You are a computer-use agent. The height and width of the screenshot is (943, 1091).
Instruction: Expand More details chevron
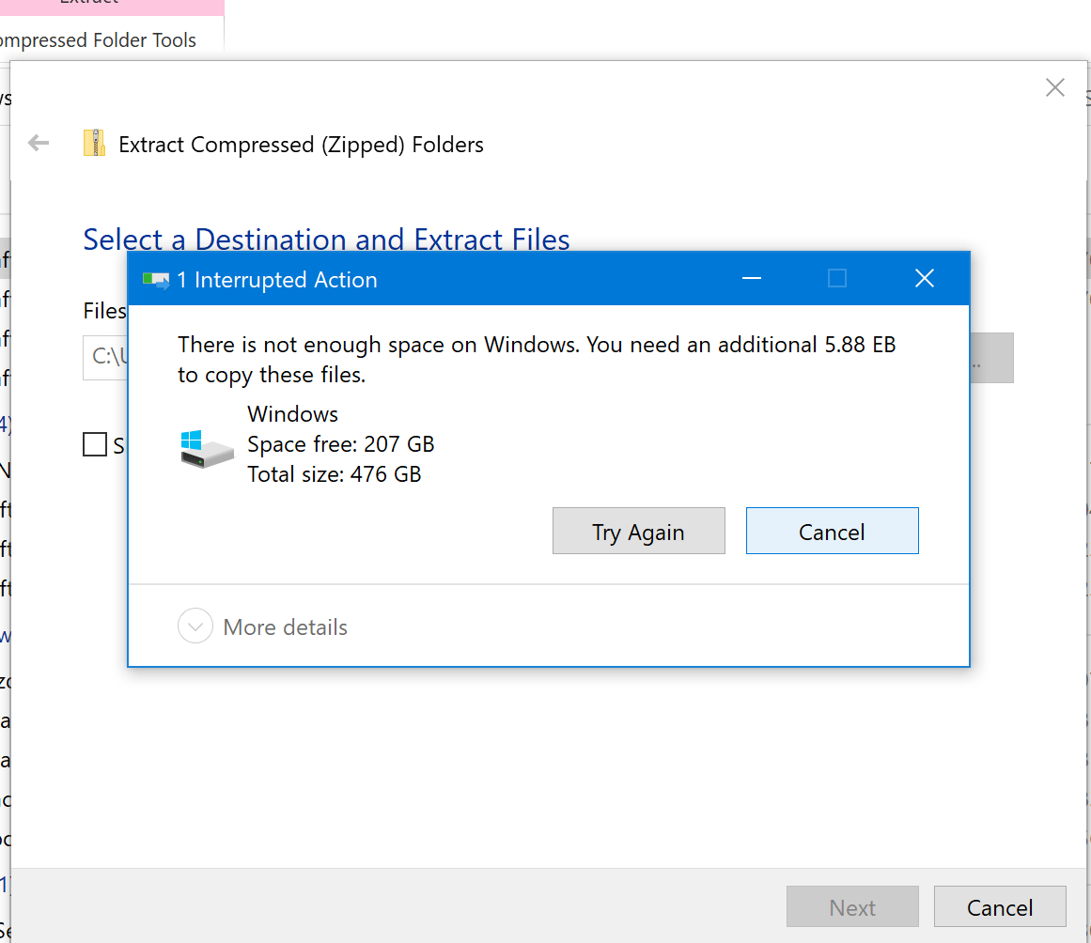(195, 626)
